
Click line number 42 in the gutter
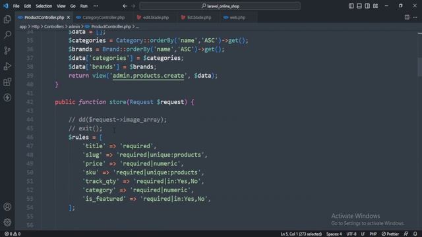pyautogui.click(x=30, y=102)
